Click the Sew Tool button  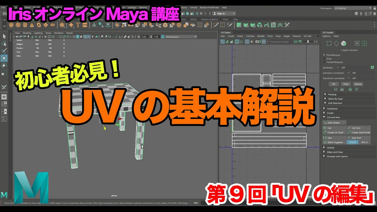[359, 138]
